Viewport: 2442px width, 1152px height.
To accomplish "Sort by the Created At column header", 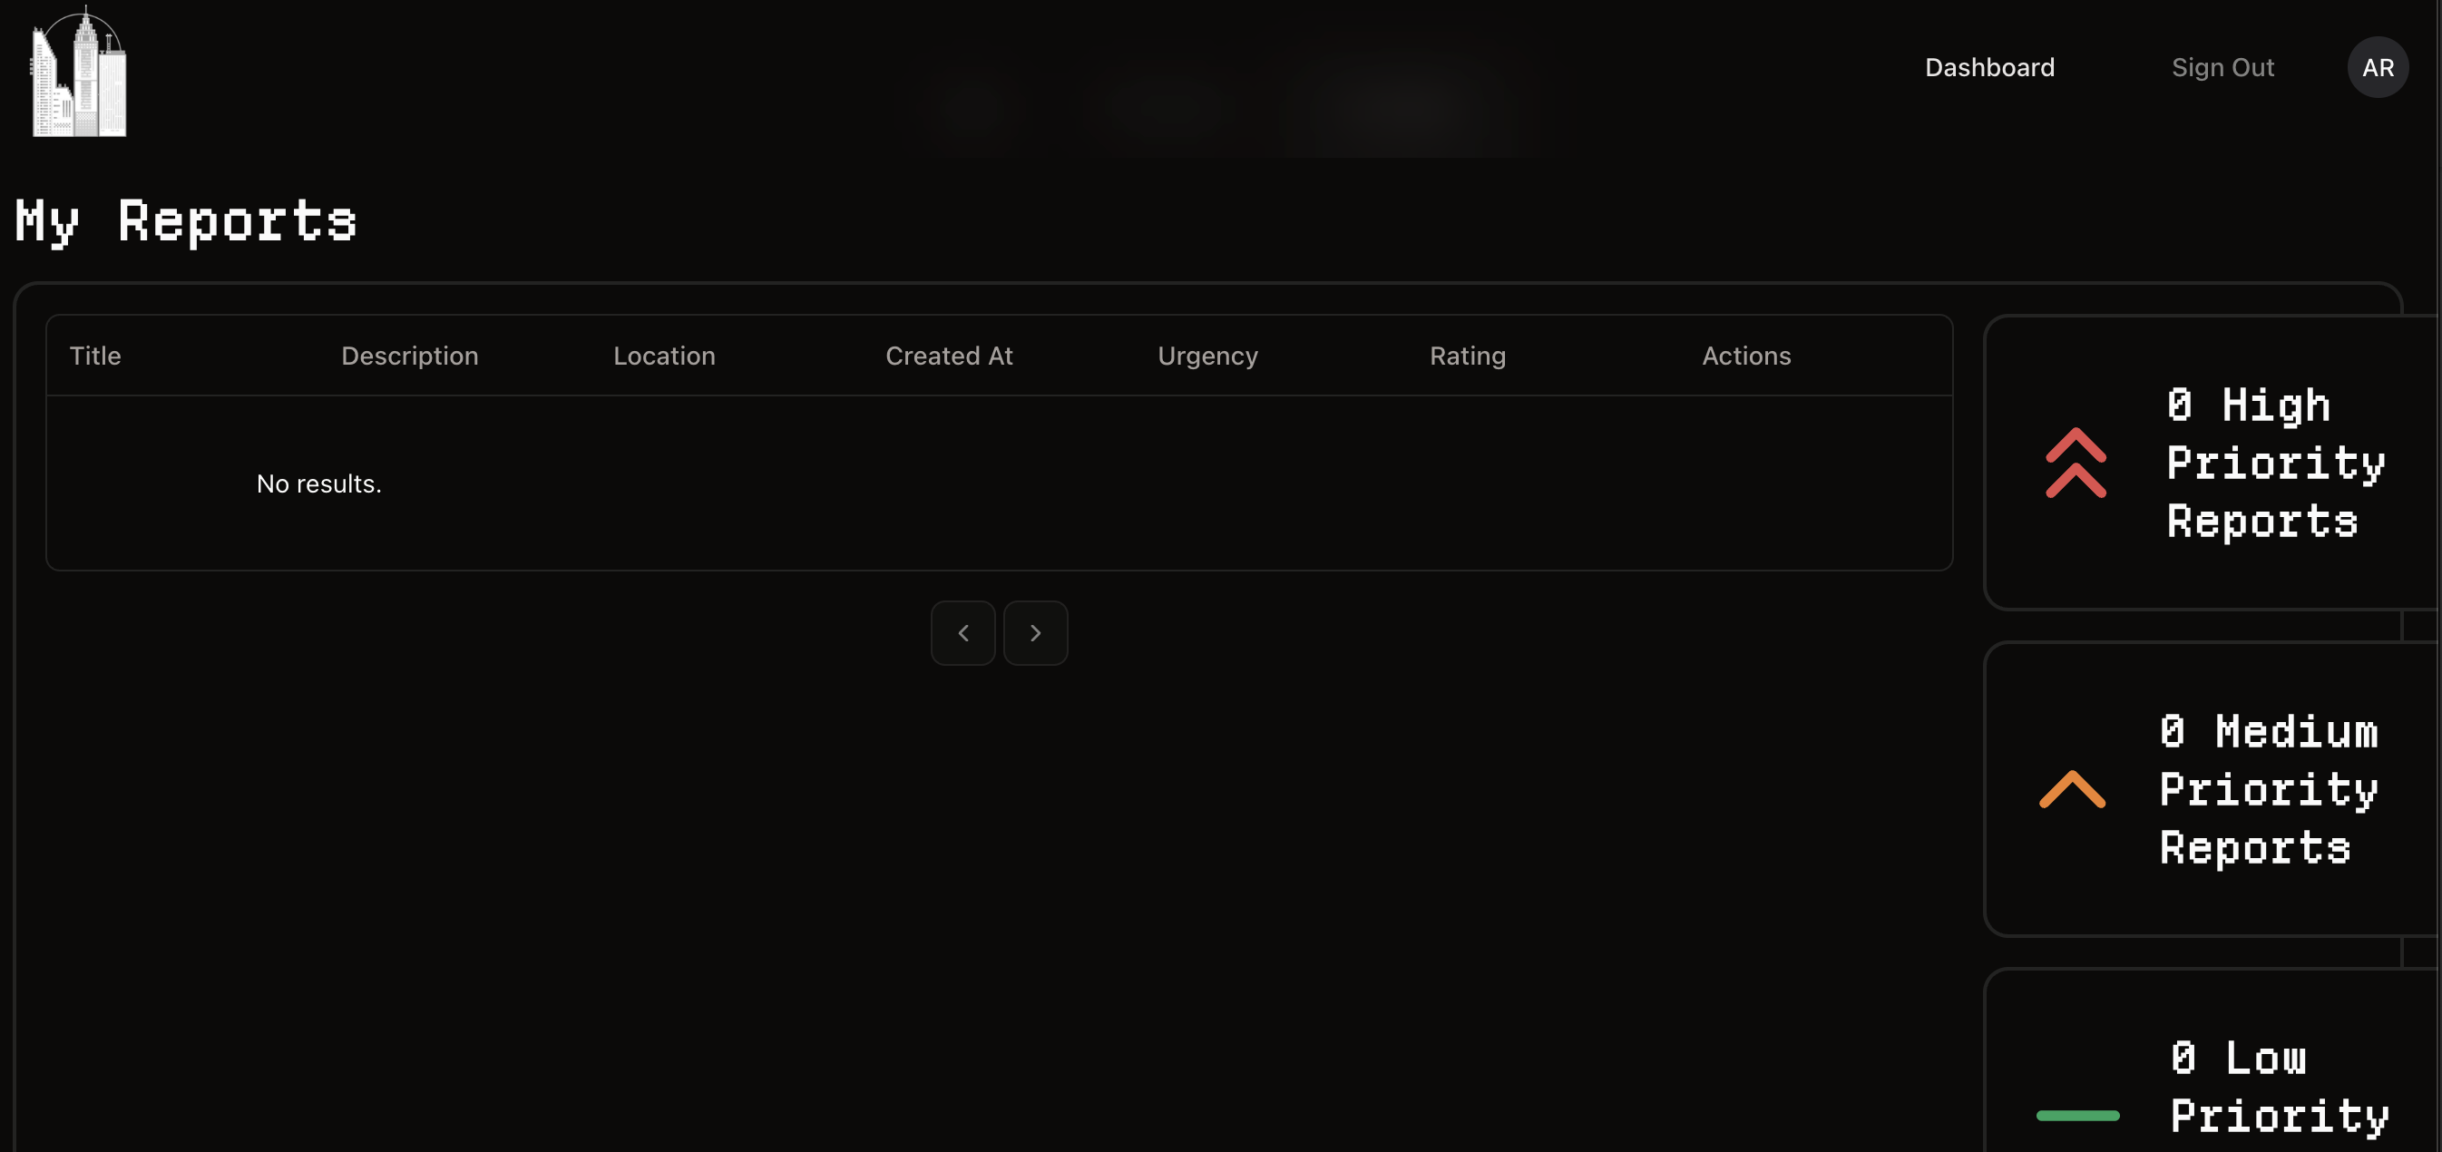I will pyautogui.click(x=948, y=356).
